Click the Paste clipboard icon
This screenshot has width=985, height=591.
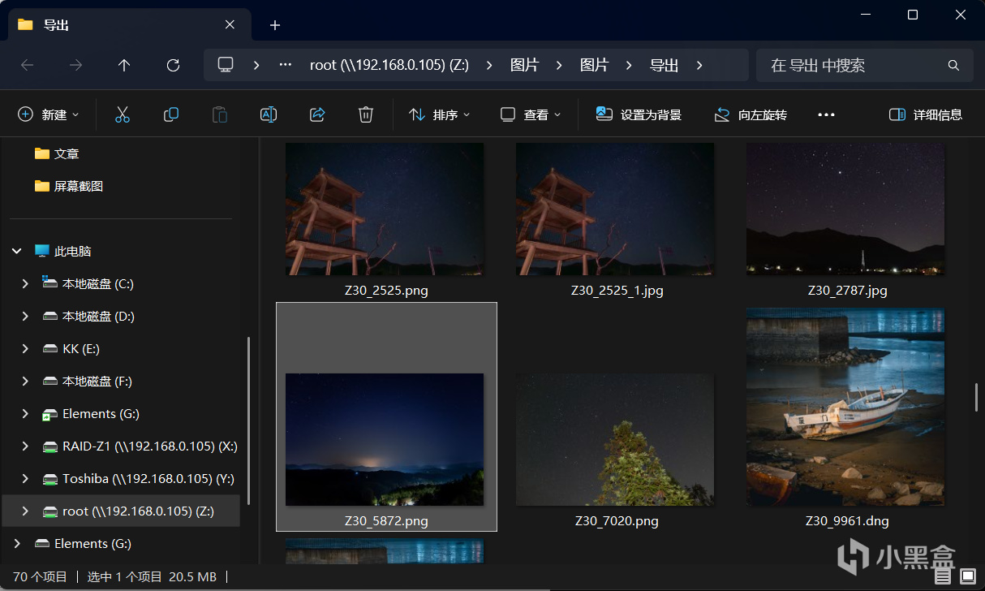[220, 114]
